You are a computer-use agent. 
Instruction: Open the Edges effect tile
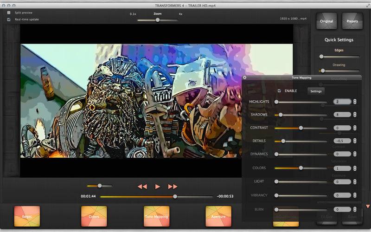[x=27, y=216]
